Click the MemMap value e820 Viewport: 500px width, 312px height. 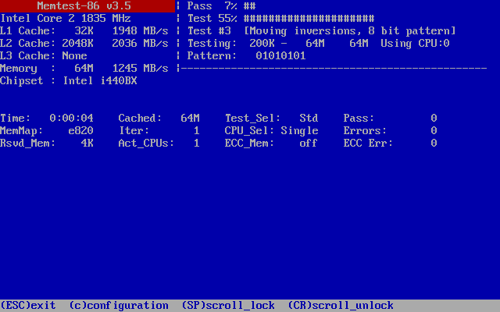click(x=81, y=131)
